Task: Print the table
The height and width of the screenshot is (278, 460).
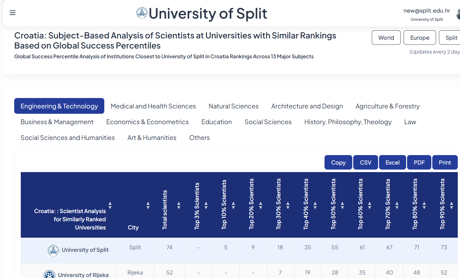Action: coord(445,162)
